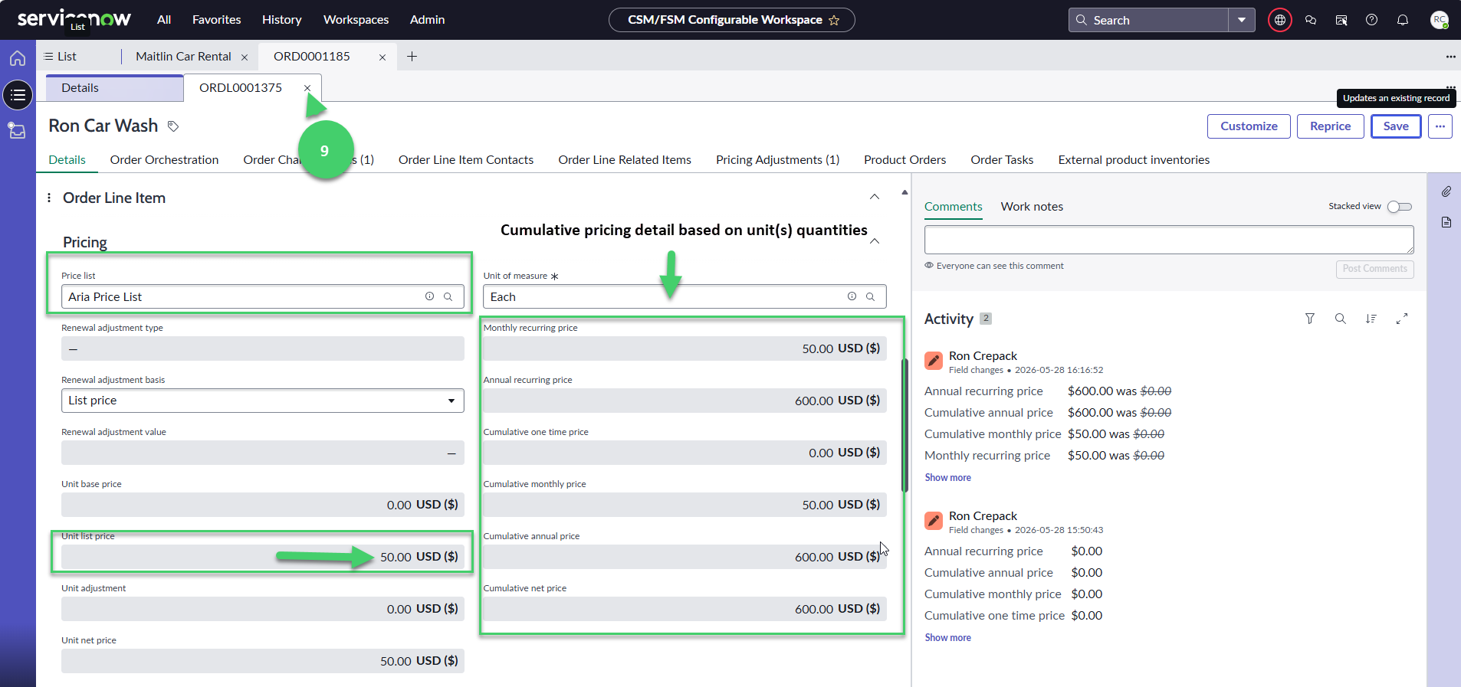Close the Maitlin Car Rental tab
Image resolution: width=1461 pixels, height=687 pixels.
click(x=245, y=57)
